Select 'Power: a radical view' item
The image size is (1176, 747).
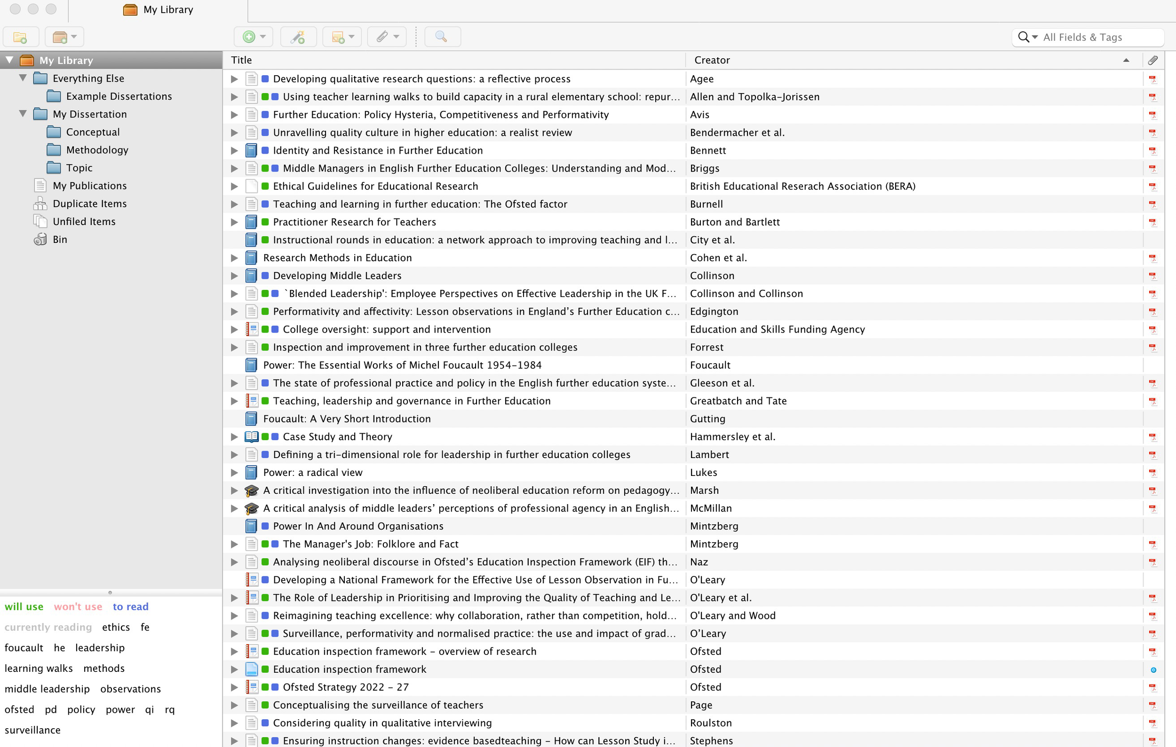point(312,472)
